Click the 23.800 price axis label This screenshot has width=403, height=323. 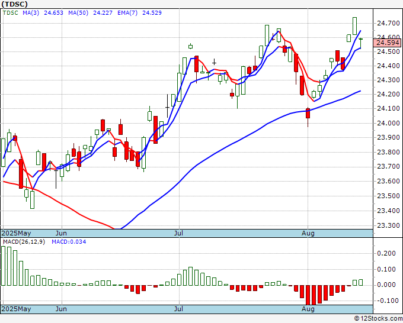point(388,152)
